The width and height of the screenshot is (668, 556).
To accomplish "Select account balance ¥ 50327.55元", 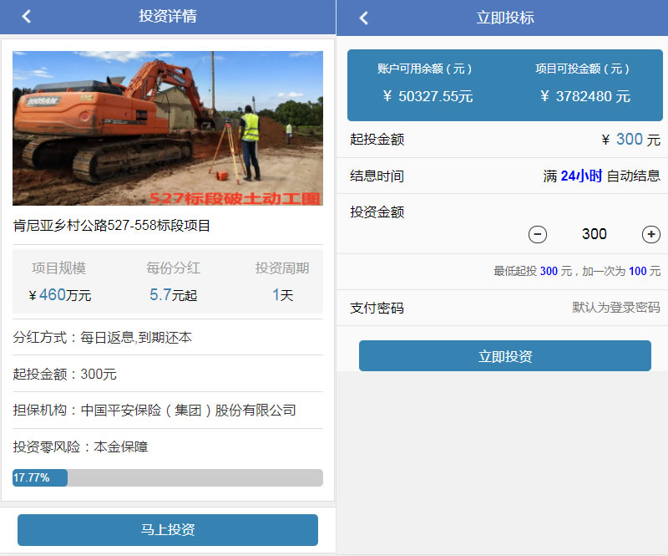I will tap(428, 96).
